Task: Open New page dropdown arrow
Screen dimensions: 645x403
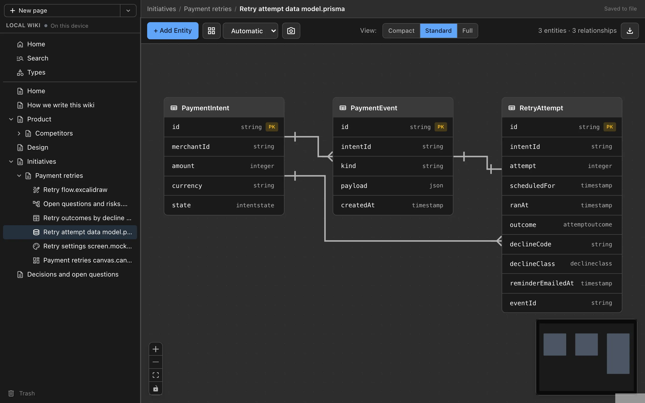Action: tap(128, 10)
